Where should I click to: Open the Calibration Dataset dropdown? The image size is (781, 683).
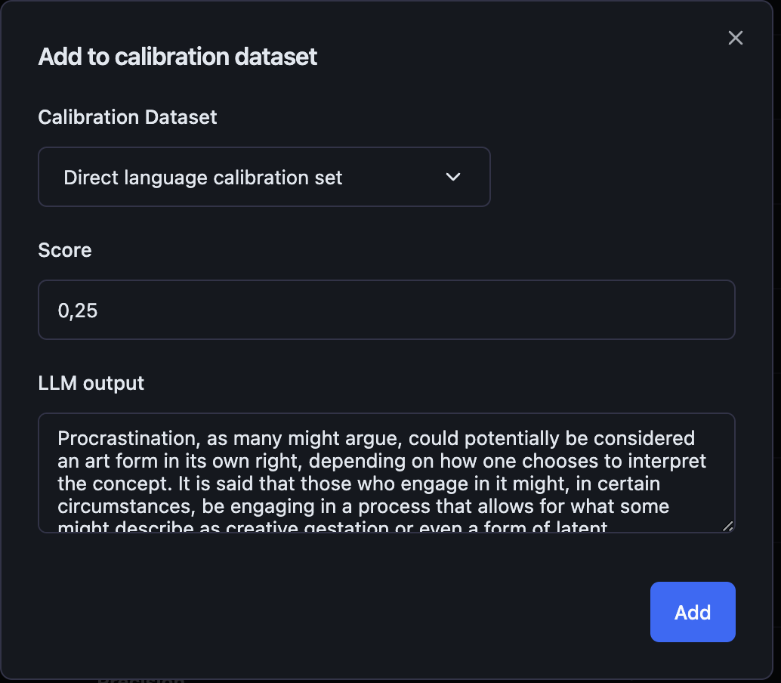pos(264,178)
